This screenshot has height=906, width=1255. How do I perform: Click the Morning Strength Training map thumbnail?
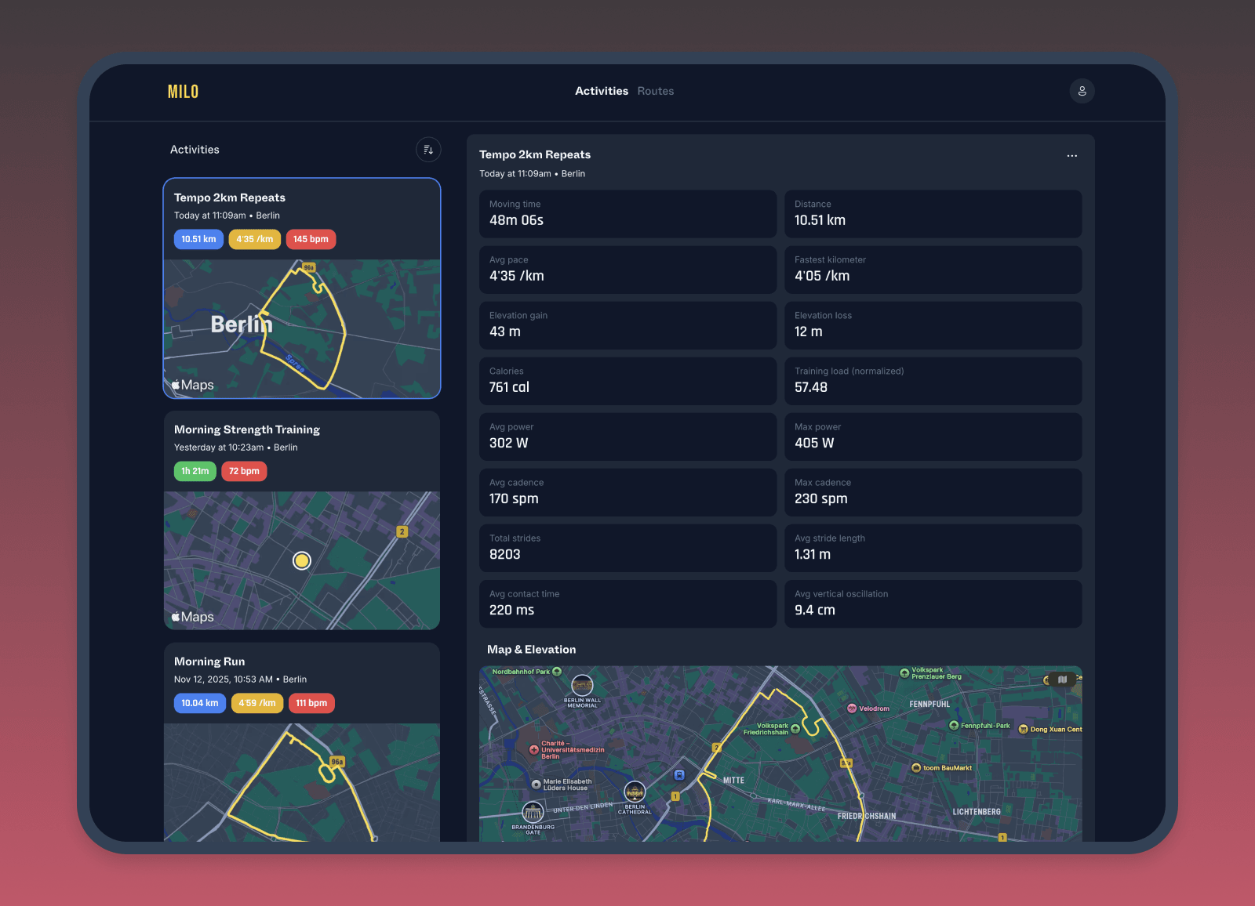pos(302,560)
